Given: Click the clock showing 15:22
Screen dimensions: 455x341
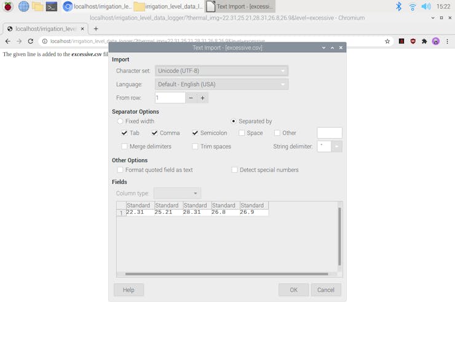Looking at the screenshot, I should pyautogui.click(x=443, y=6).
